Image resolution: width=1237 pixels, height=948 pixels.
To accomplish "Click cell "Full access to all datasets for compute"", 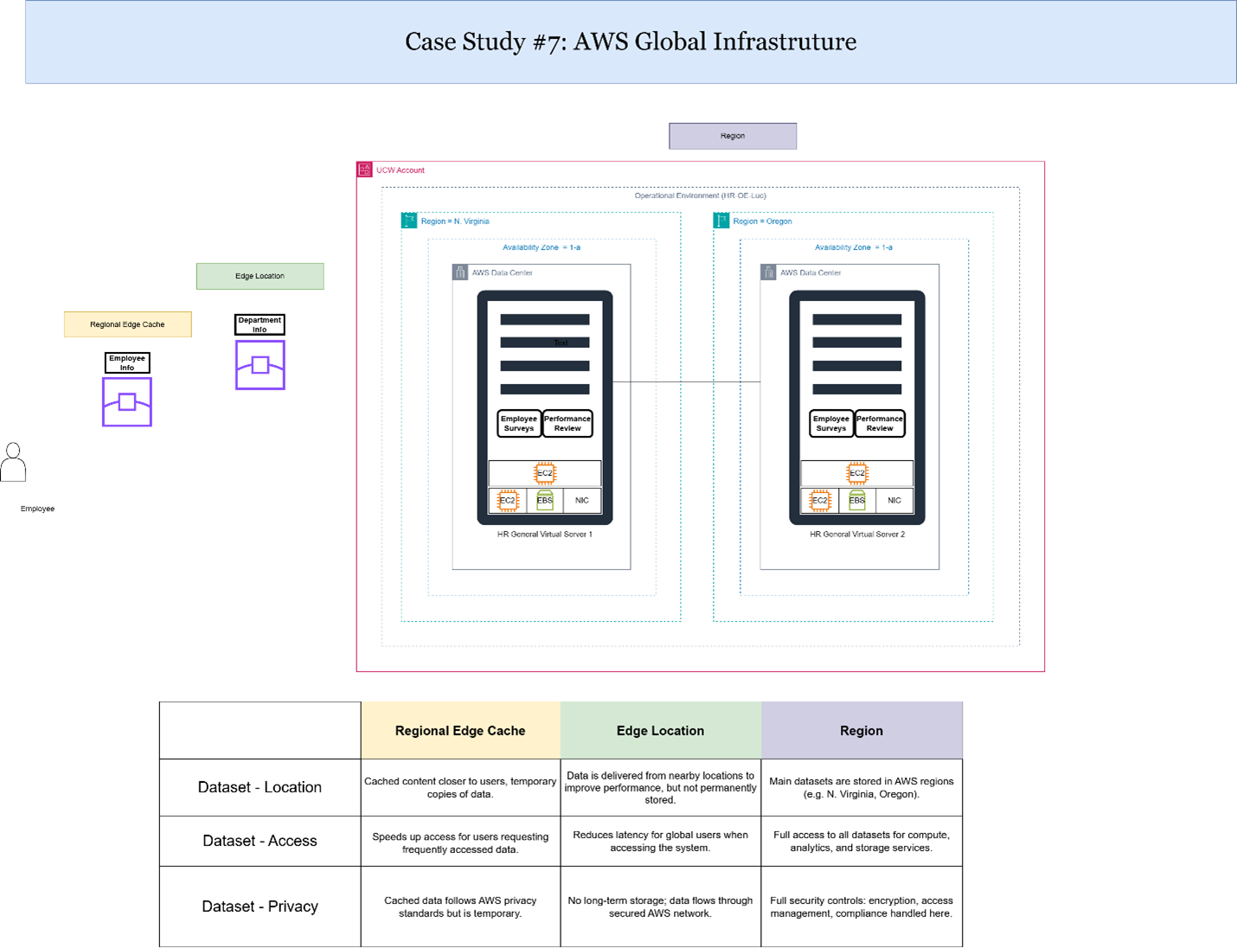I will click(x=862, y=841).
